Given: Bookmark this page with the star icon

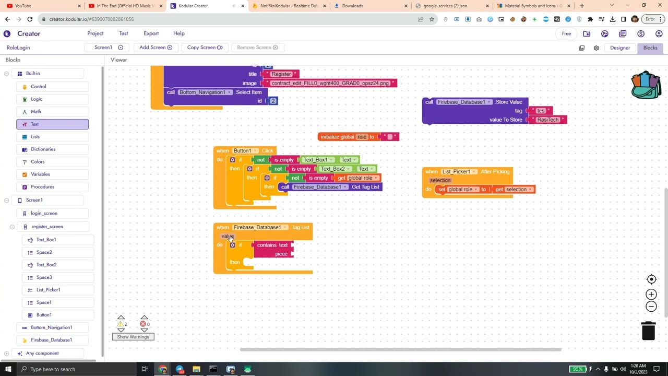Looking at the screenshot, I should (x=432, y=19).
